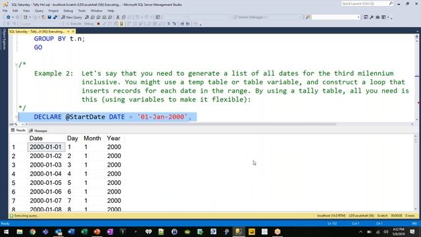Click the red Cancel Executing Query stop icon
Screen dimensions: 421x237
98,24
